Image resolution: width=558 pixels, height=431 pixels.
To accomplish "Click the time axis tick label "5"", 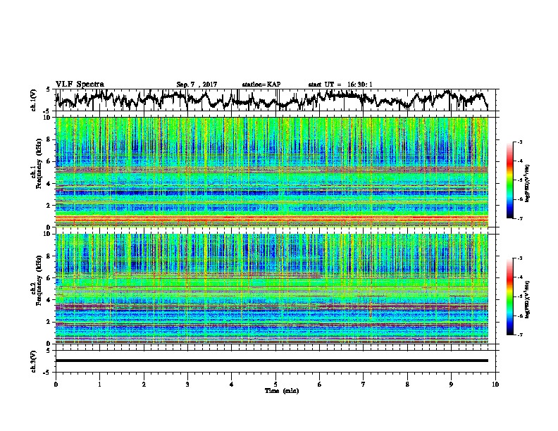I will click(275, 384).
